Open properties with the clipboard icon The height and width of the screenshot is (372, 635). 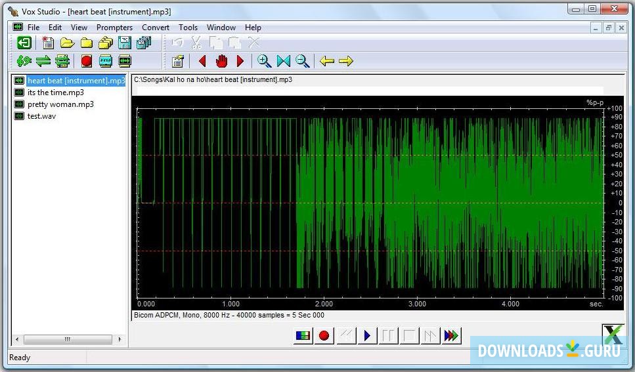pyautogui.click(x=177, y=61)
